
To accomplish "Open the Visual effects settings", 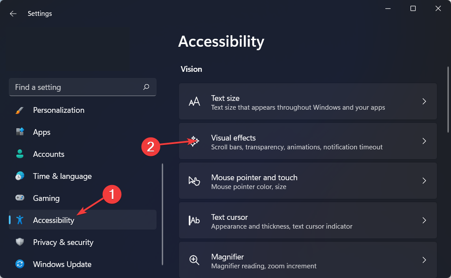I will 308,141.
